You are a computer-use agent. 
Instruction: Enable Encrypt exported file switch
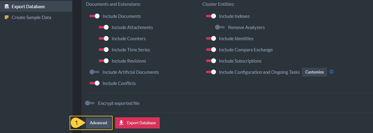90,103
